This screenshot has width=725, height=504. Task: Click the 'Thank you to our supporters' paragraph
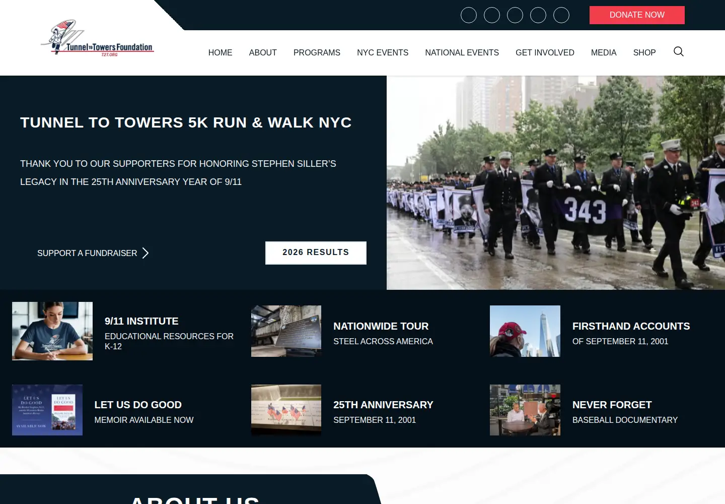(x=178, y=173)
